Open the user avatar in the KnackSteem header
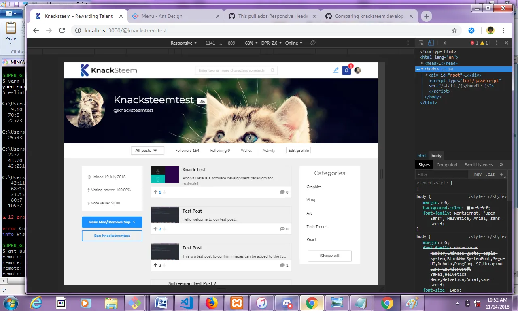This screenshot has height=311, width=518. click(357, 70)
